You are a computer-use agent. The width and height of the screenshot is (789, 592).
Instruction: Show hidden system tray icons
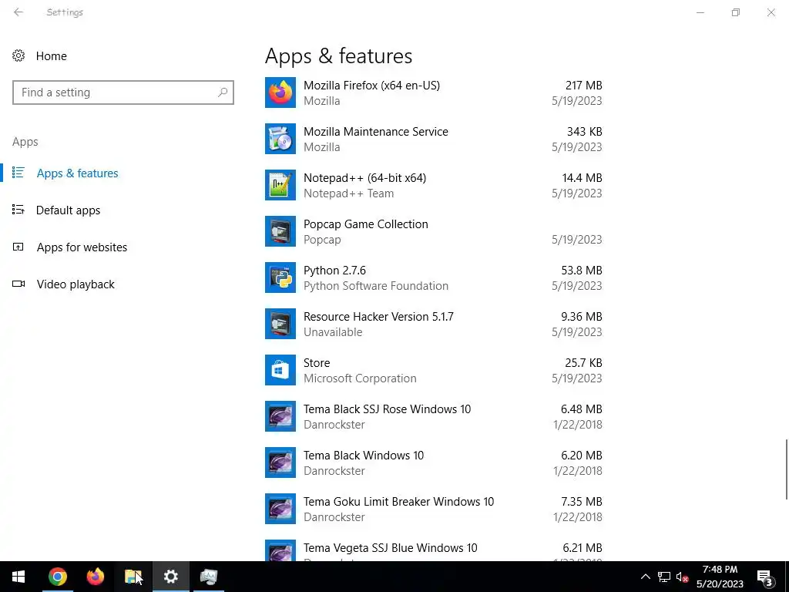645,577
